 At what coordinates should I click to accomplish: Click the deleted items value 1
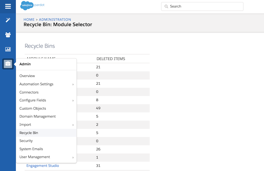click(x=97, y=157)
